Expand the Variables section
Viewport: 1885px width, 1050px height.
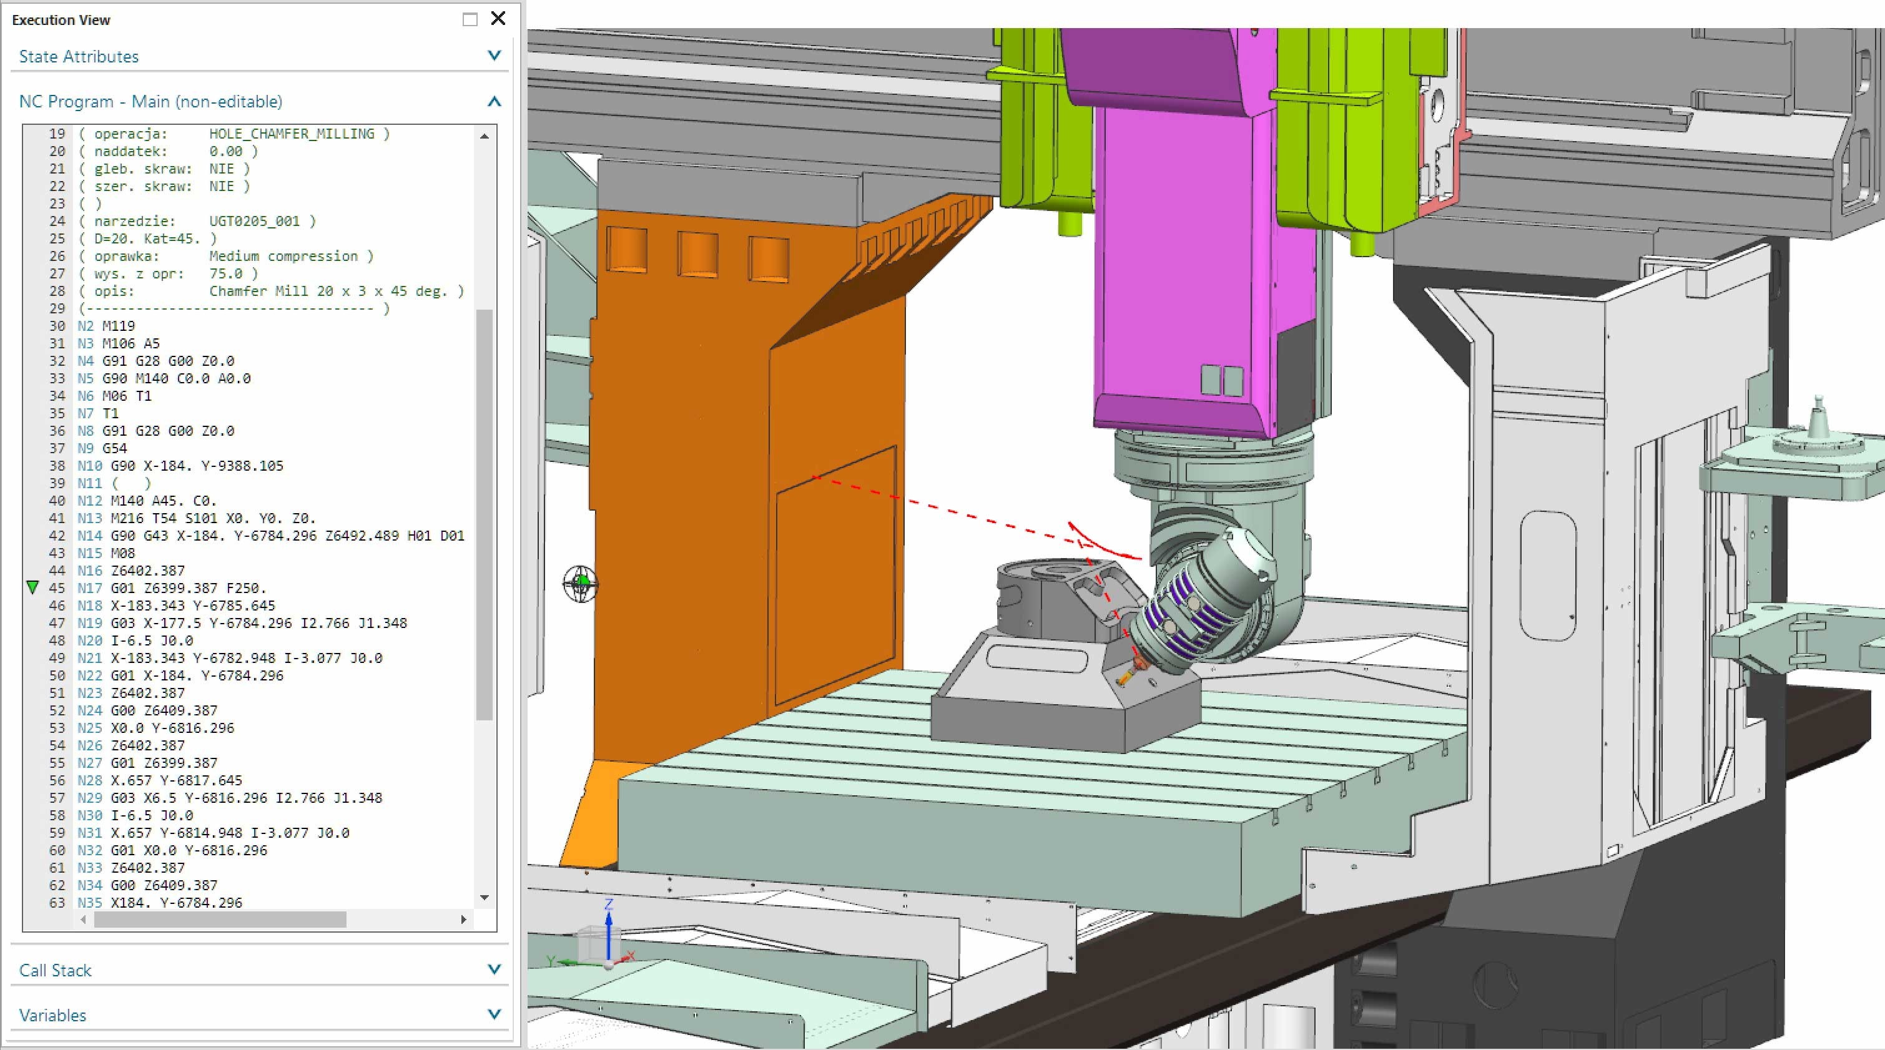click(x=494, y=1014)
